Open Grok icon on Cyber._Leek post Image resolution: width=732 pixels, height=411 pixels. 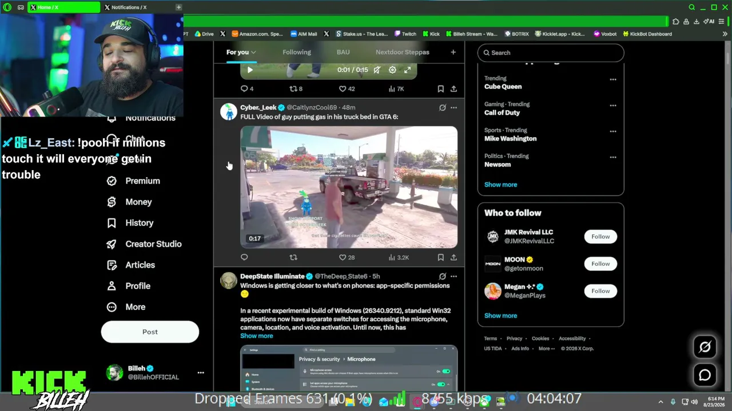[x=442, y=107]
